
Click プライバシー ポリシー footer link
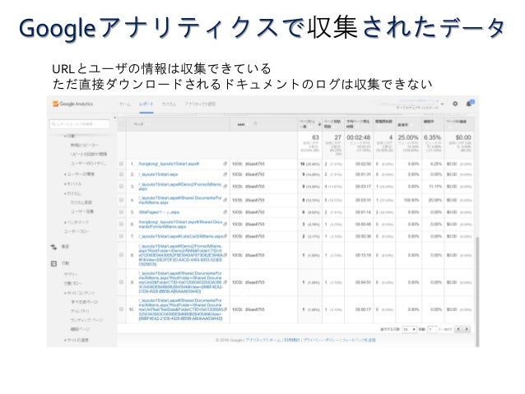[321, 340]
